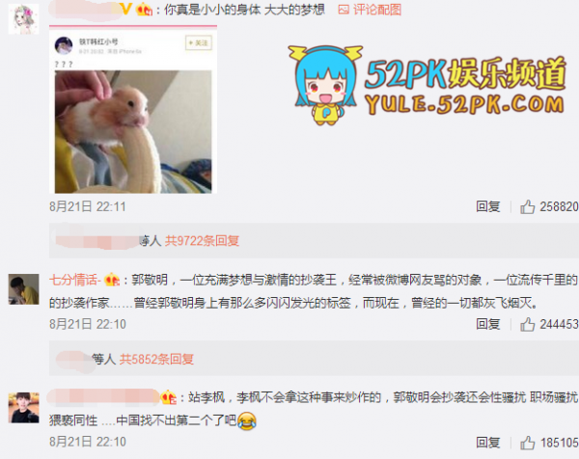
Task: Reply to the hamster picture comment
Action: point(487,206)
